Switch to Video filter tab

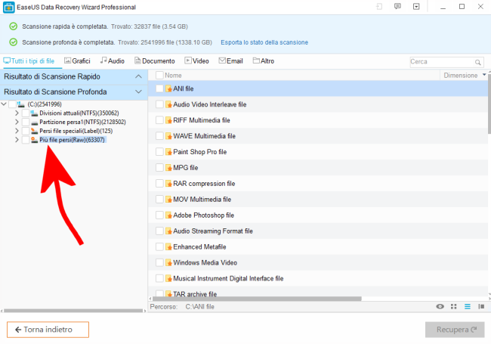[x=196, y=61]
